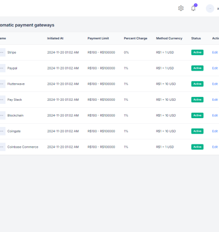Click the Active badge for Stripe
This screenshot has width=219, height=232.
(x=197, y=53)
